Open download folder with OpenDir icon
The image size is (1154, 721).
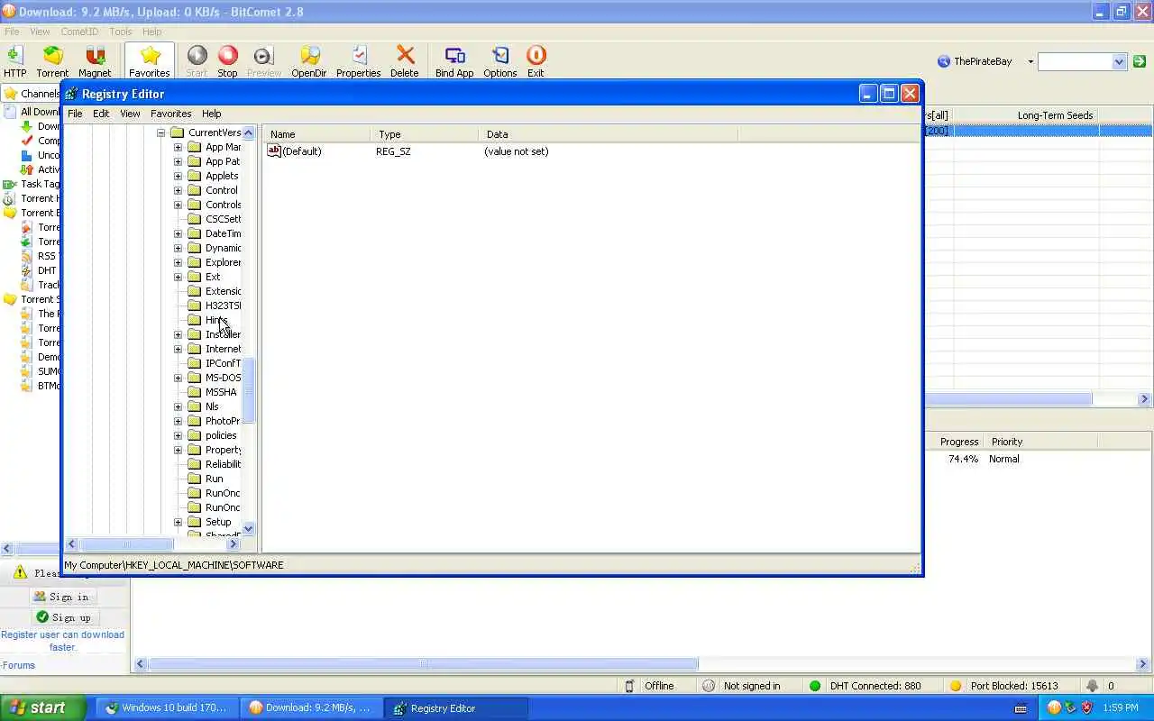point(309,61)
